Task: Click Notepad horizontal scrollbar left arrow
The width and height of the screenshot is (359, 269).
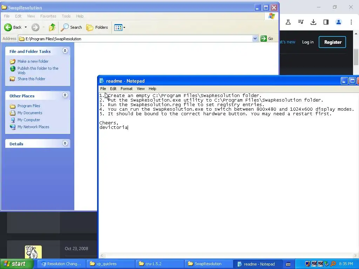Action: click(102, 256)
